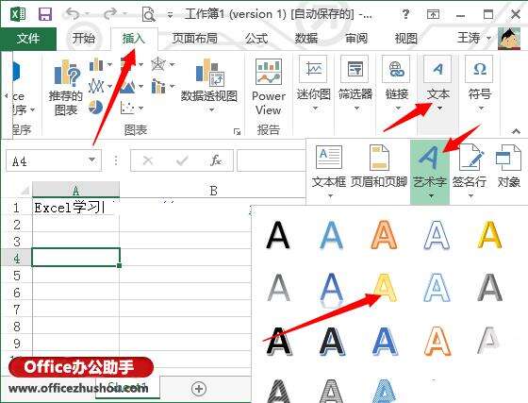Choose the black fill WordArt style
The image size is (528, 403).
pyautogui.click(x=278, y=235)
